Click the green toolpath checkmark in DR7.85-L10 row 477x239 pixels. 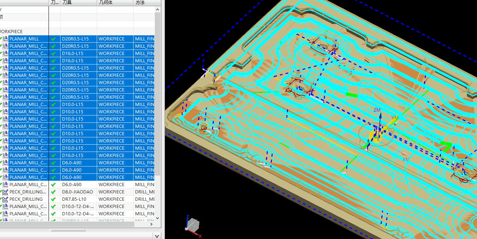click(x=53, y=199)
